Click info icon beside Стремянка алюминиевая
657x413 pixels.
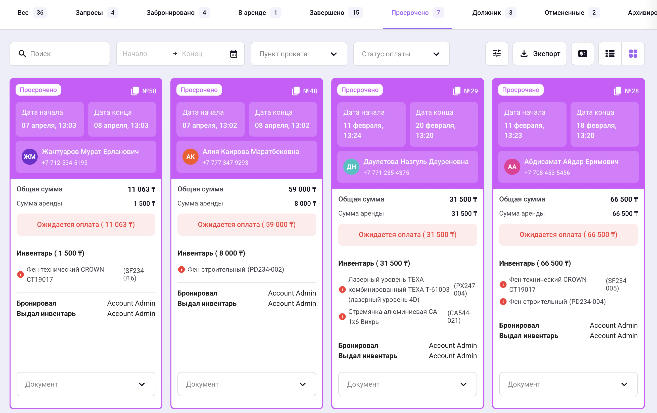tap(342, 317)
